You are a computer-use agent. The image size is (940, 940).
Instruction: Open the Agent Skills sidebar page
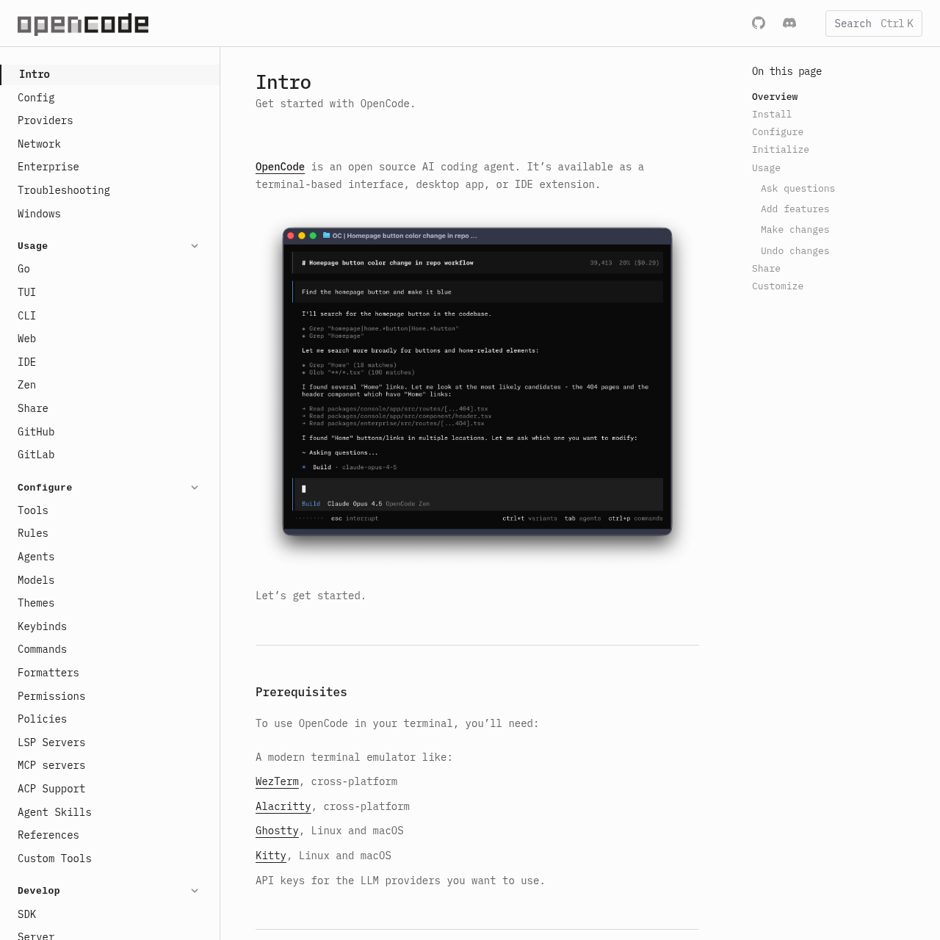tap(54, 812)
